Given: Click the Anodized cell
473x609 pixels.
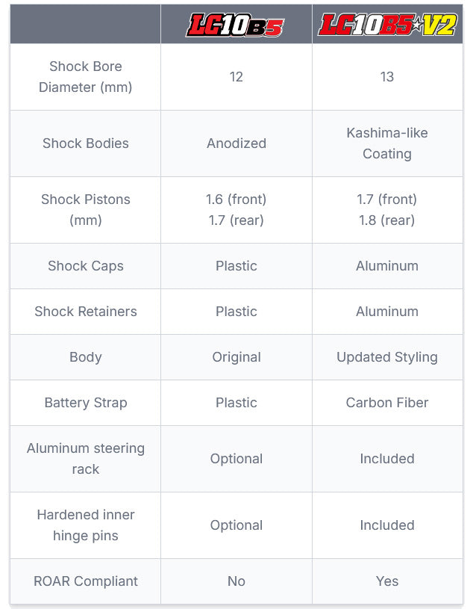Looking at the screenshot, I should click(236, 143).
